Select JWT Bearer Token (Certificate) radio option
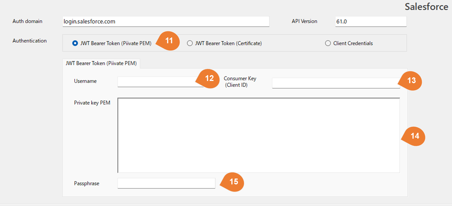 coord(190,43)
